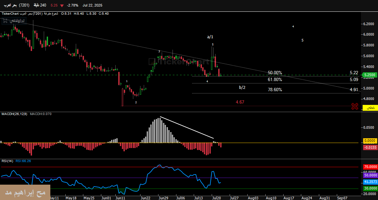Image resolution: width=378 pixels, height=200 pixels.
Task: Open the 240 دقيقة interval label
Action: pos(40,5)
